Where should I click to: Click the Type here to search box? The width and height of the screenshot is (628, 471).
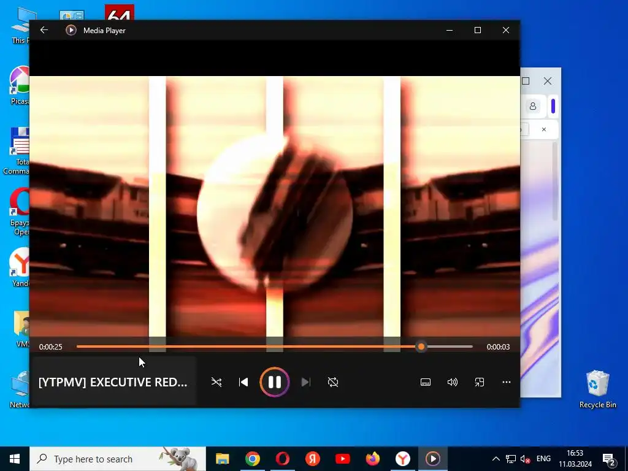click(x=118, y=459)
